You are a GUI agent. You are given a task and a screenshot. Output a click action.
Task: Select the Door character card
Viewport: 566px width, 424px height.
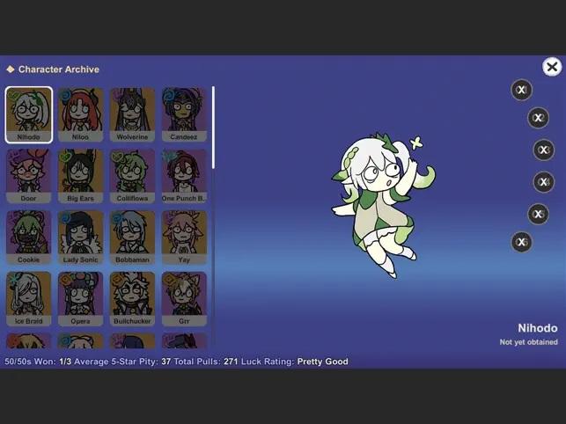pyautogui.click(x=29, y=175)
